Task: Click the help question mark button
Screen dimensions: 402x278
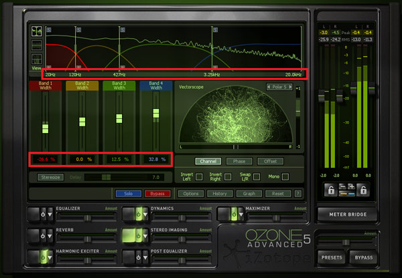Action: 298,193
